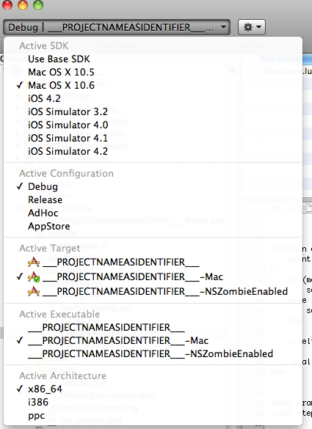Viewport: 312px width, 429px height.
Task: Select AdHoc configuration
Action: (43, 213)
